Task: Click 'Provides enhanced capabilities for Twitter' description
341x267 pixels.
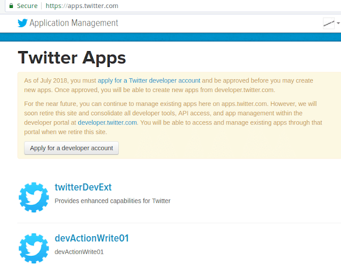Action: pyautogui.click(x=112, y=201)
